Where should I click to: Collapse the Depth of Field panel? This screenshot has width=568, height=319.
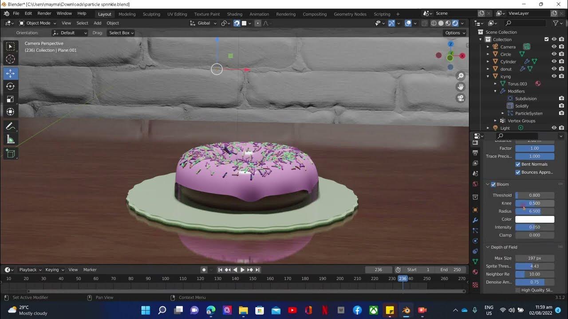tap(488, 247)
